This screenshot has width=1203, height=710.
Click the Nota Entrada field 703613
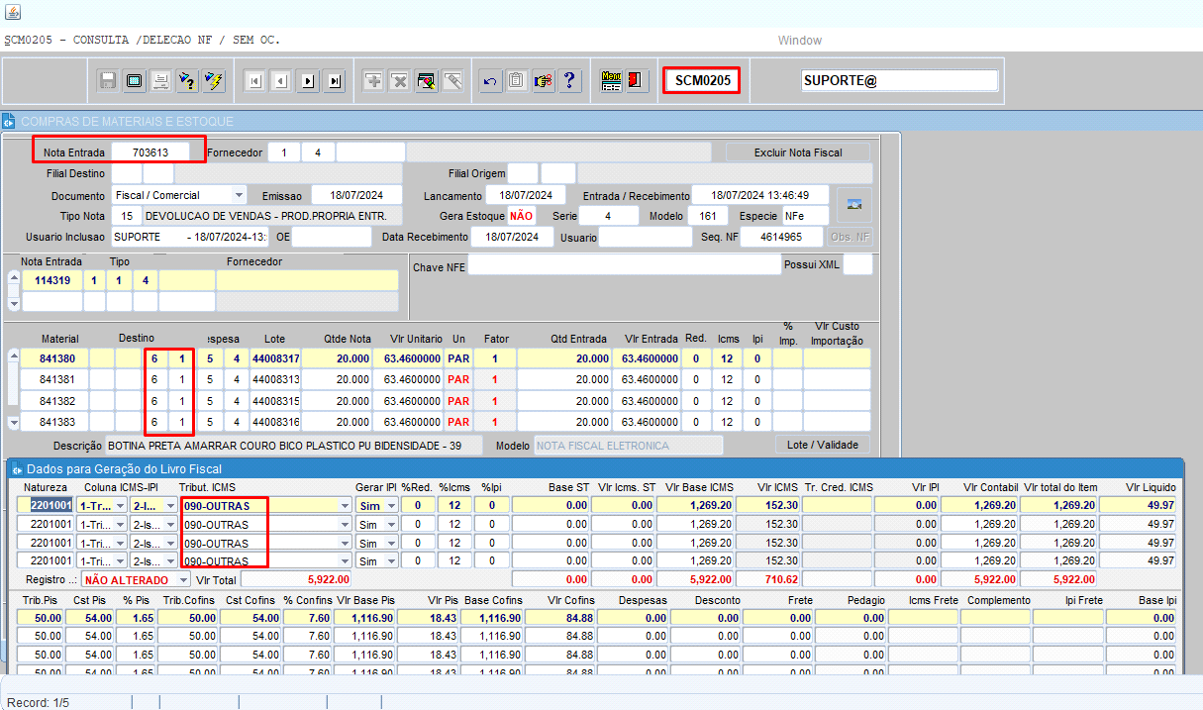click(x=150, y=152)
